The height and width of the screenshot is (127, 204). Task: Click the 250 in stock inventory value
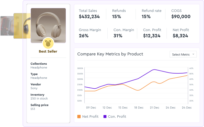(39, 99)
